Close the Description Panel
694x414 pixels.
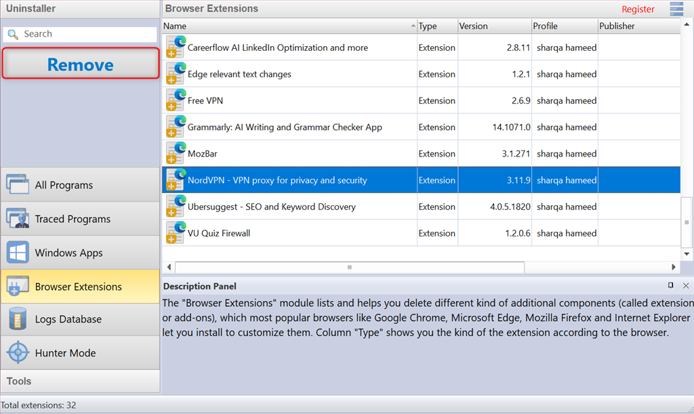tap(686, 286)
